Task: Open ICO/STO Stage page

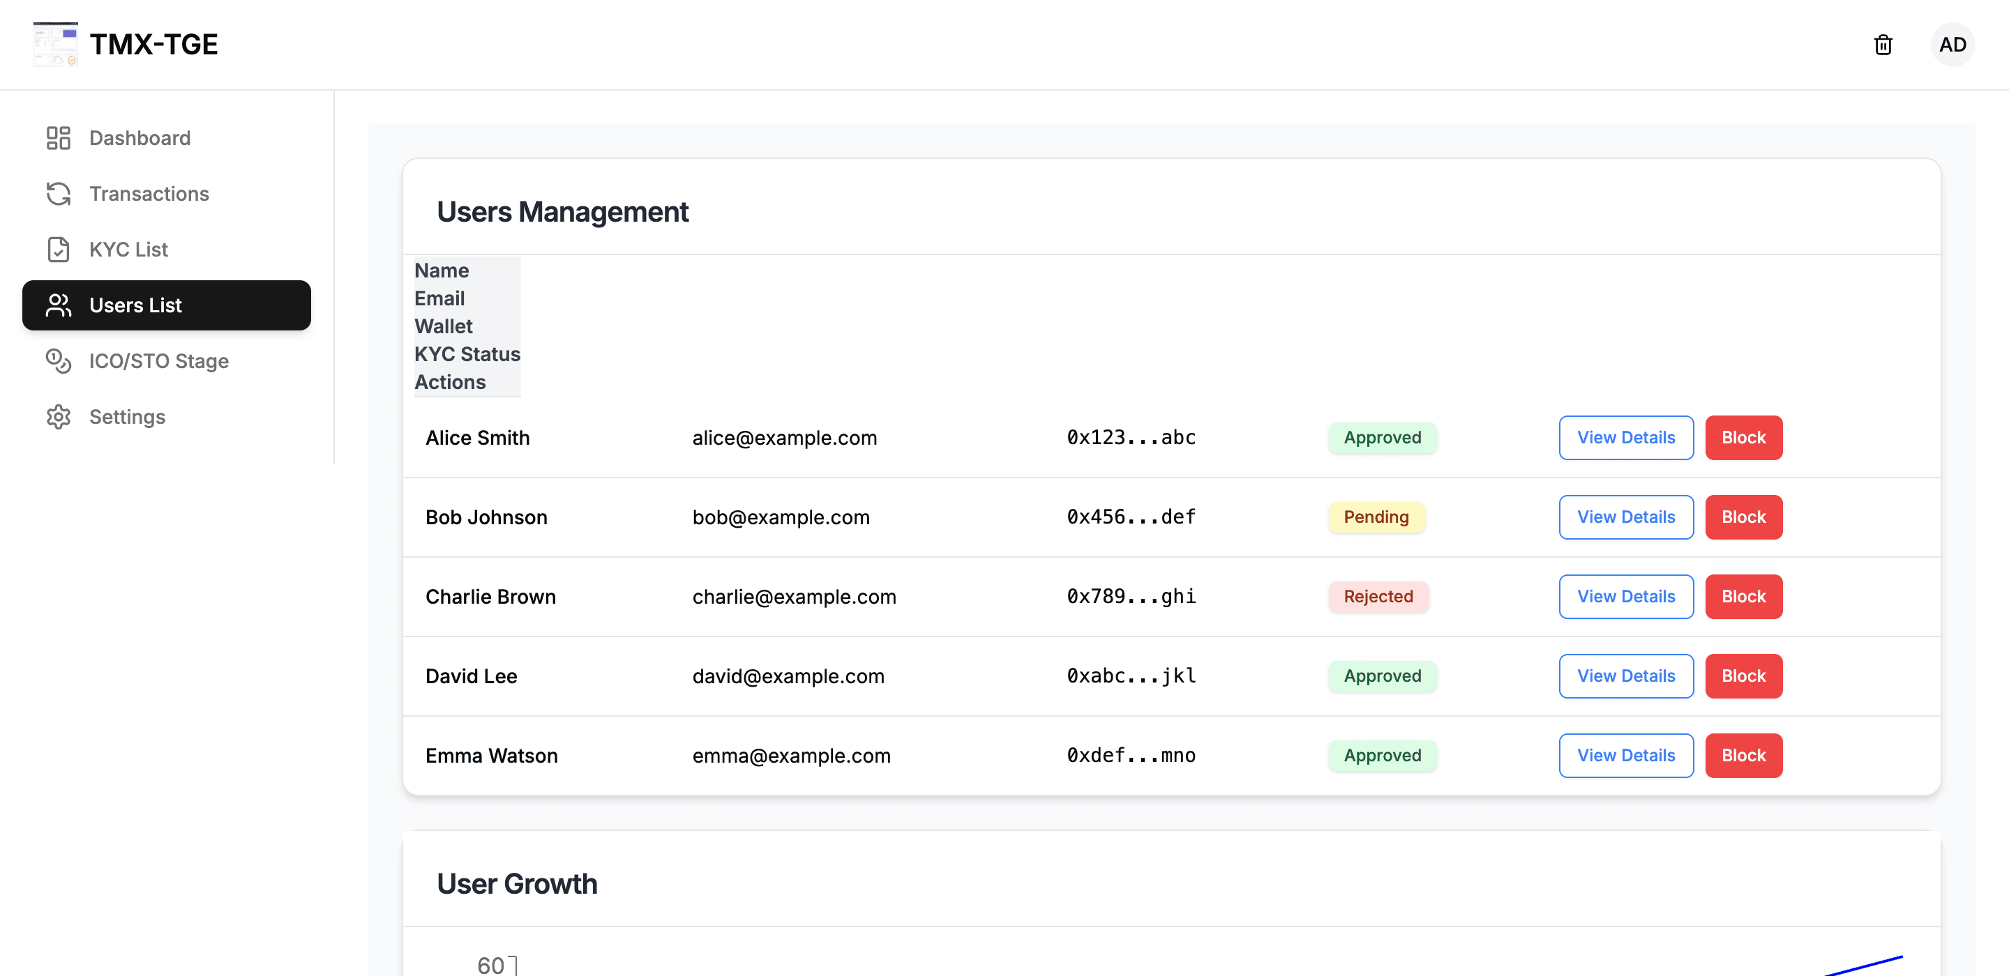Action: tap(167, 361)
